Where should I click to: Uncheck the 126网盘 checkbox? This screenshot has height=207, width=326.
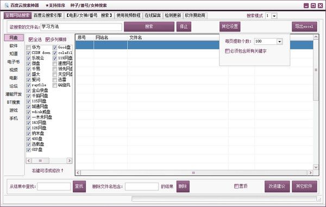coord(29,128)
